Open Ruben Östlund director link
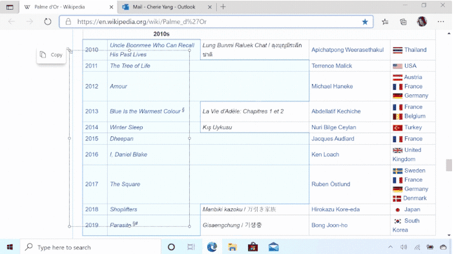The image size is (454, 254). (x=331, y=184)
